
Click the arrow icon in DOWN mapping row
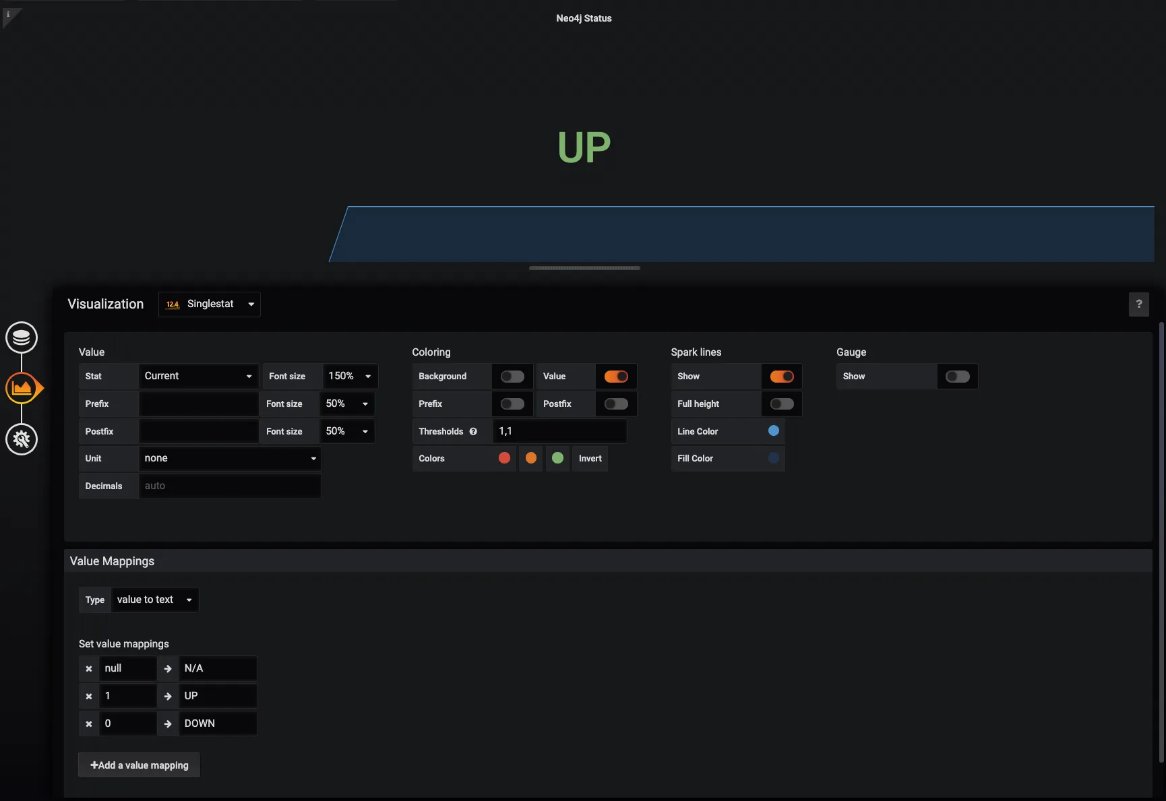click(x=168, y=724)
